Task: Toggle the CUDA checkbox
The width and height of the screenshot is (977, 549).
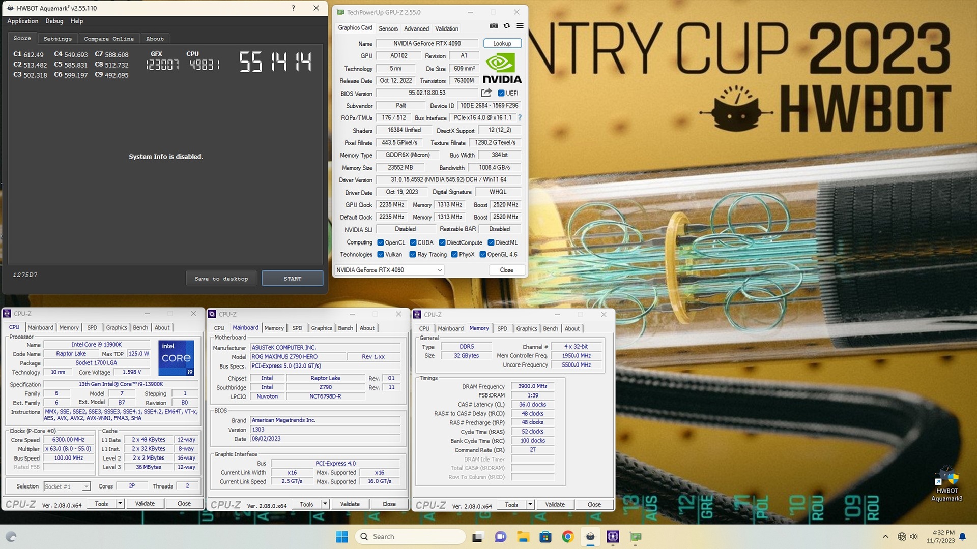Action: [x=413, y=242]
